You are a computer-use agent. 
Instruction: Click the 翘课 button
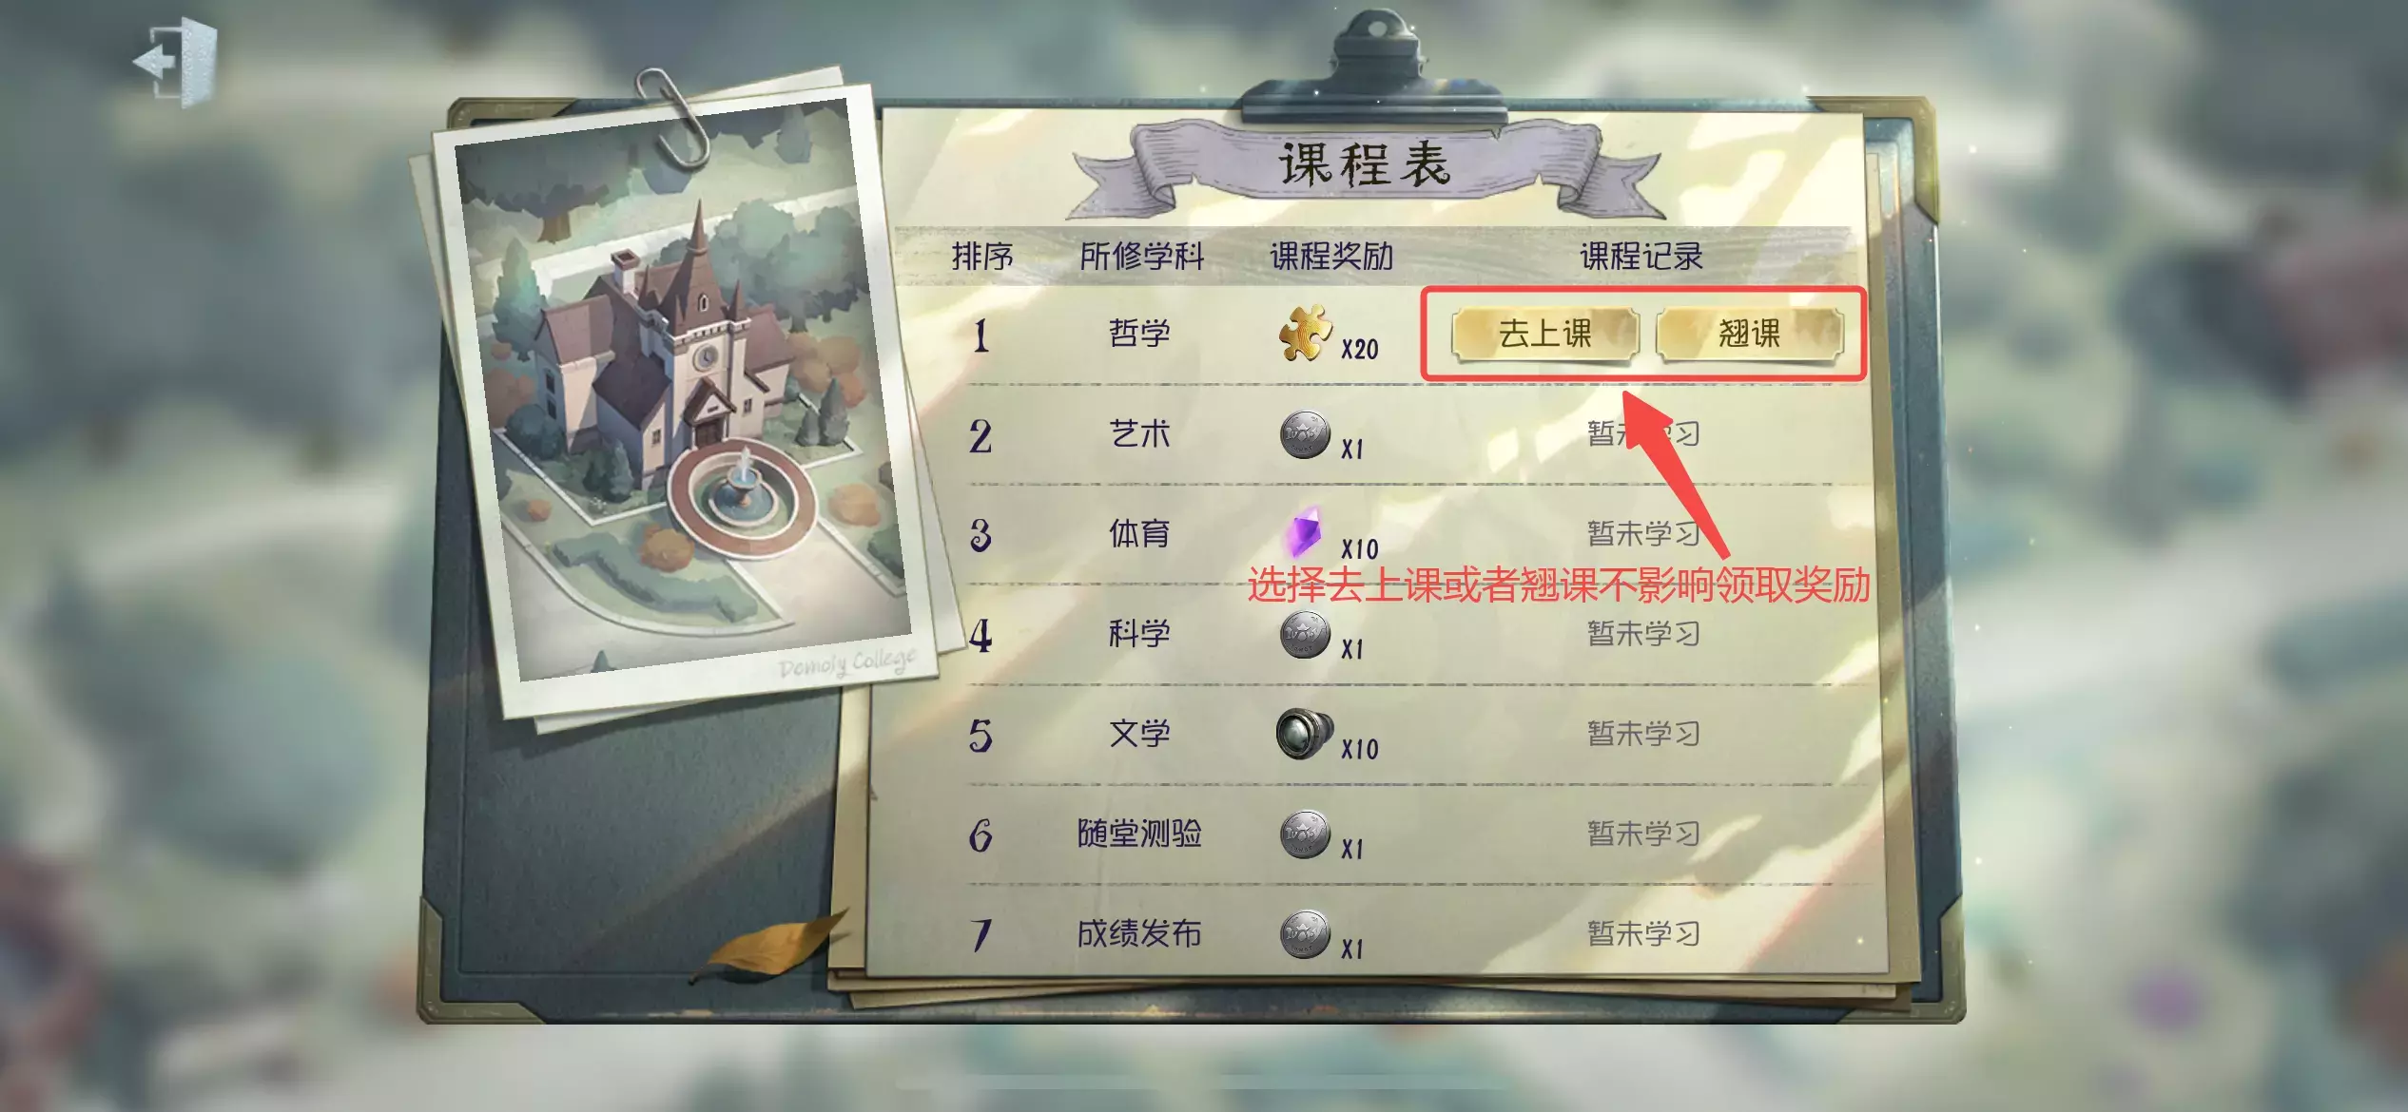tap(1749, 334)
